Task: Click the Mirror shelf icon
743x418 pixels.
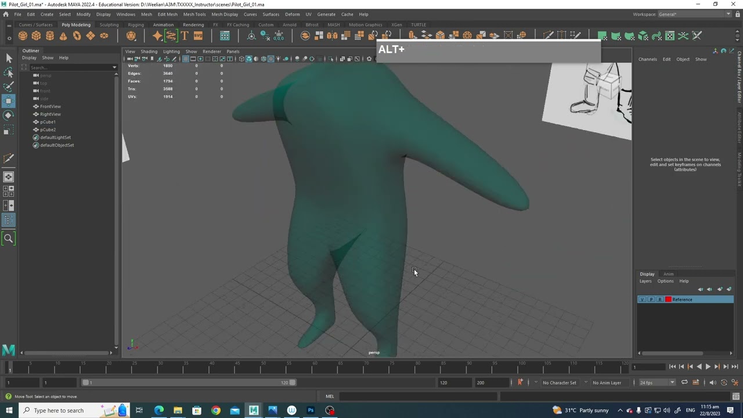Action: pyautogui.click(x=332, y=36)
